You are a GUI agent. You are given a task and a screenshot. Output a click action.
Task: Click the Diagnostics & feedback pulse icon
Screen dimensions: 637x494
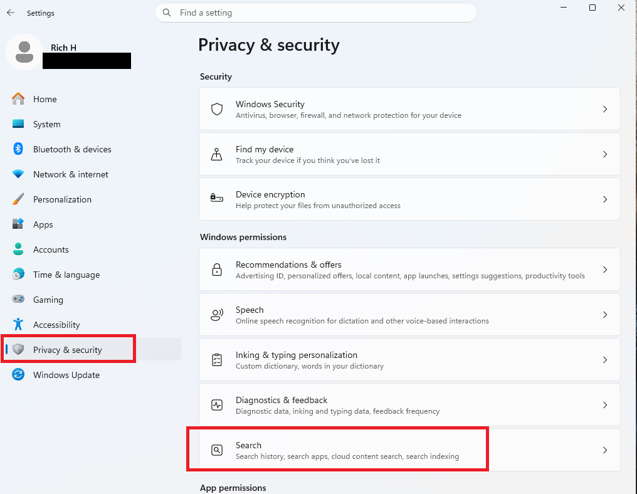pyautogui.click(x=217, y=404)
